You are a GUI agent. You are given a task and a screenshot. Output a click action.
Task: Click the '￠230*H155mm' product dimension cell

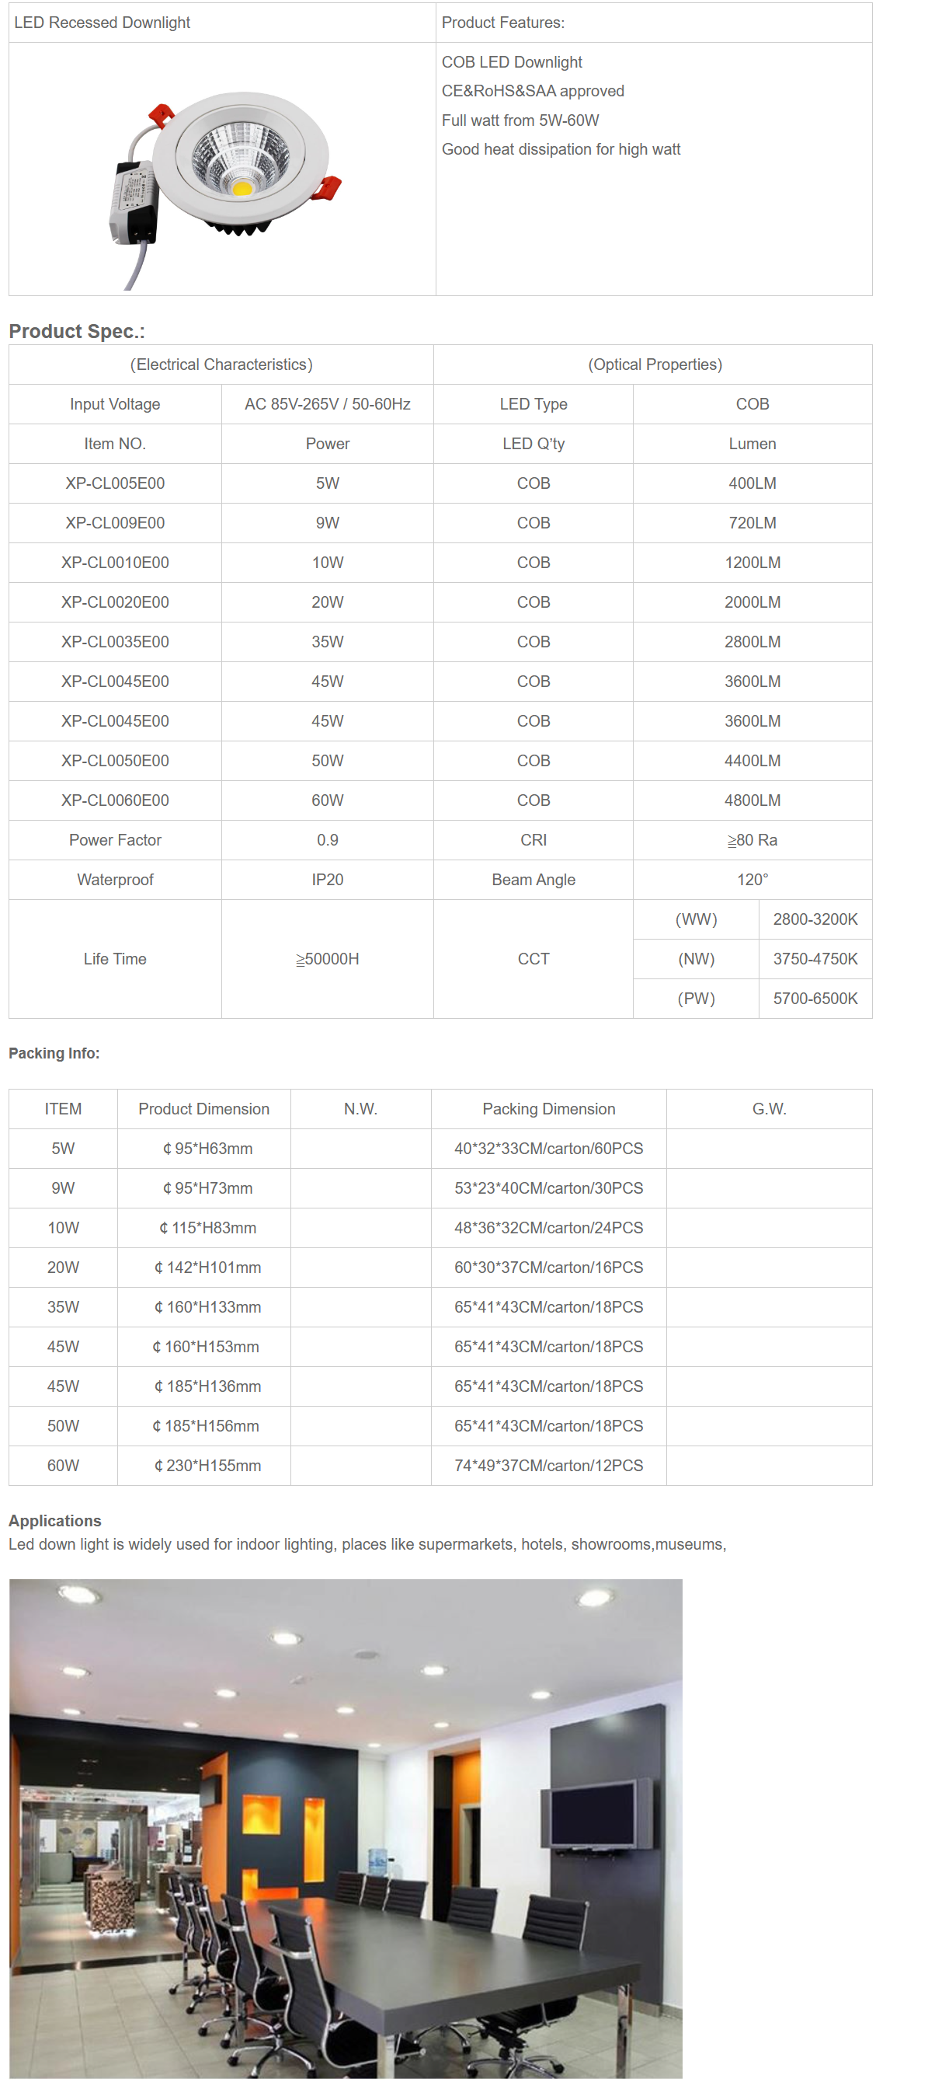[207, 1465]
